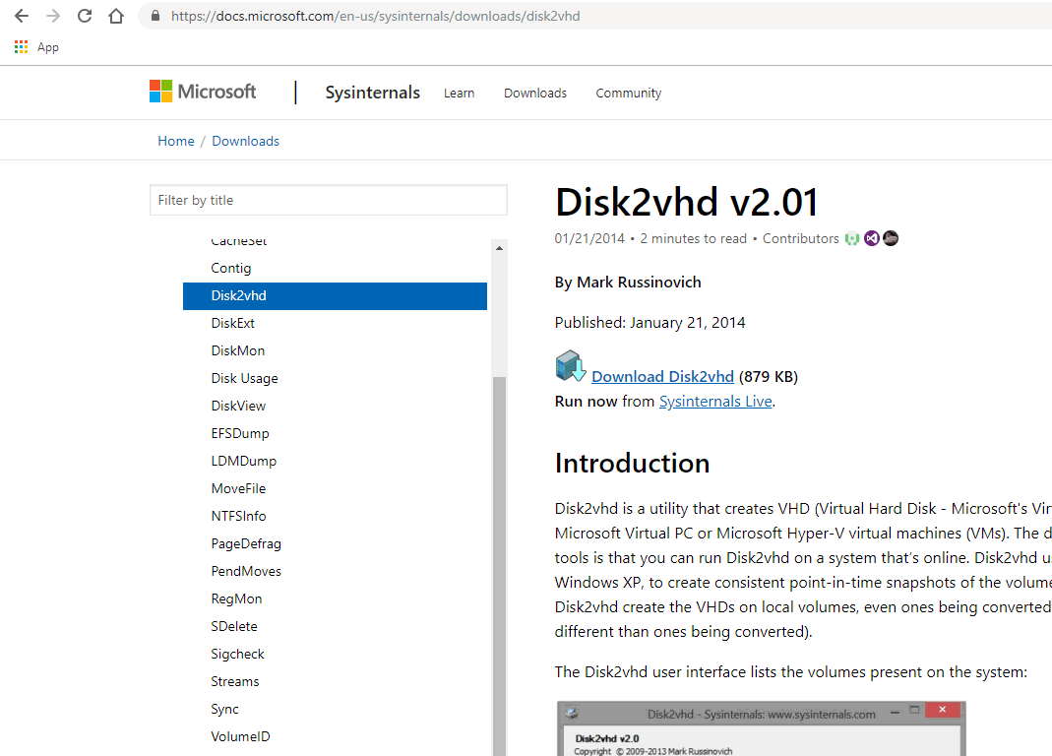The width and height of the screenshot is (1052, 756).
Task: Open MoveFile in the sidebar
Action: point(238,488)
